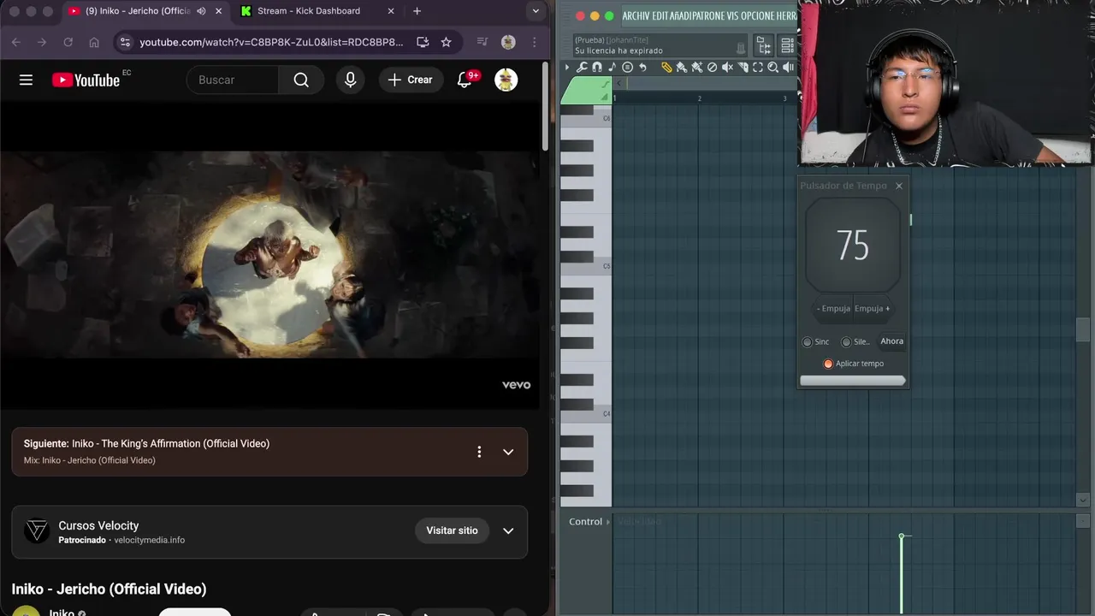Open FL Studio PATRONE menu

tap(707, 15)
